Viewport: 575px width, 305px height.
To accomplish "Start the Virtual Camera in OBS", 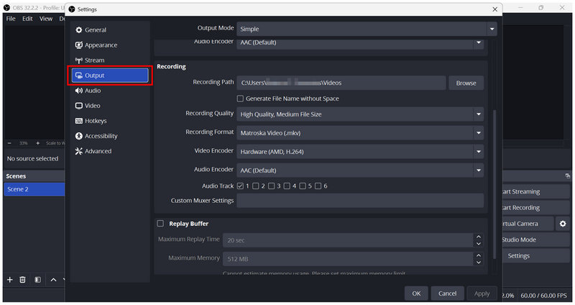I will 528,224.
